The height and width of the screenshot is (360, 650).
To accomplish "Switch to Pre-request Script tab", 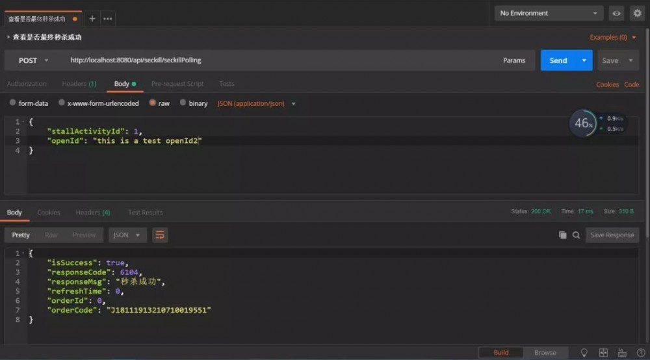I will point(177,84).
